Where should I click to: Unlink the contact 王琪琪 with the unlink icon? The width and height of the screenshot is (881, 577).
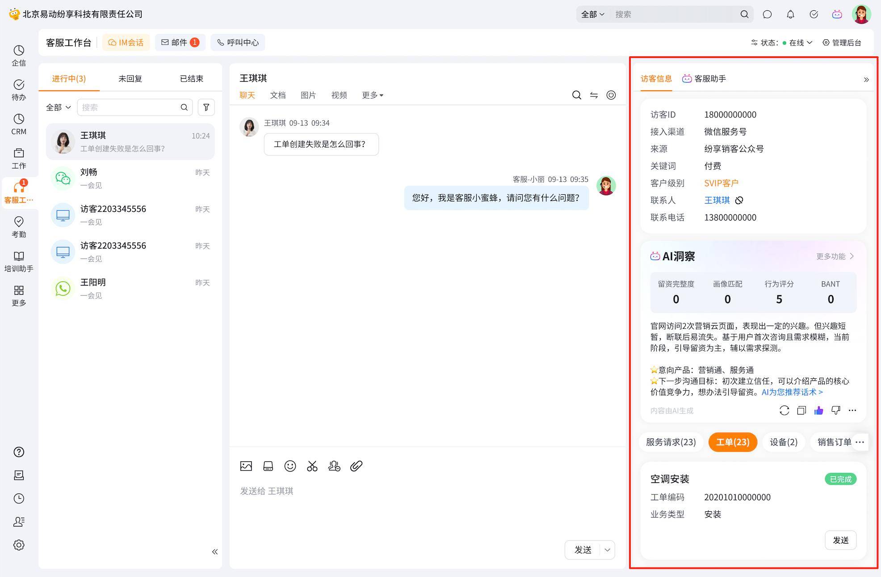(x=739, y=201)
